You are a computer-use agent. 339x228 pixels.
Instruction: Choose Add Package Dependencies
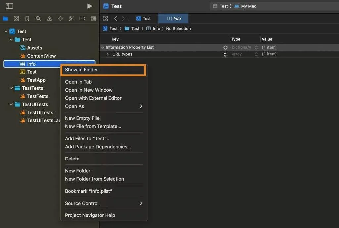[x=104, y=147]
